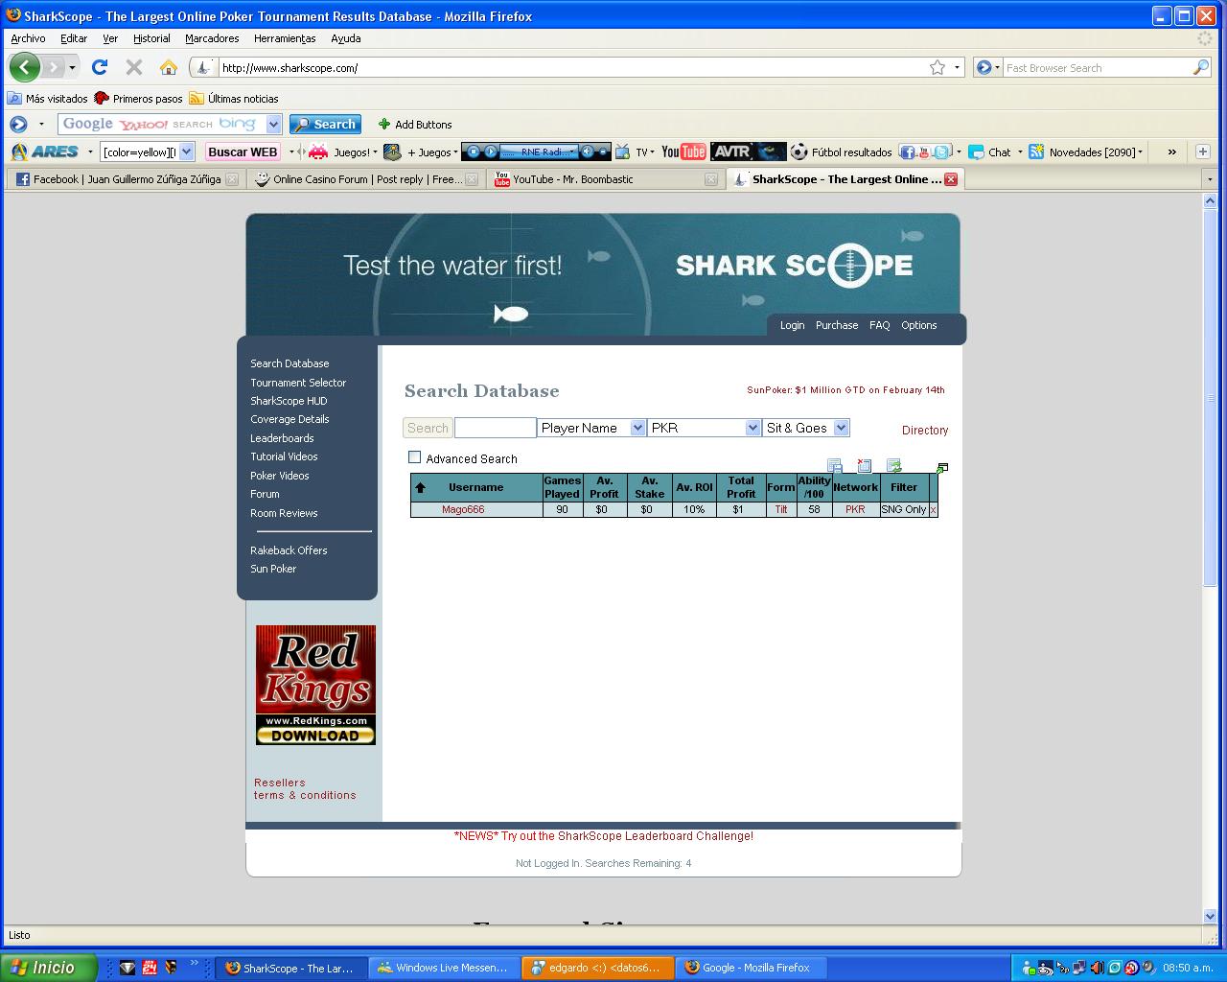Click the Más visitados bookmark
This screenshot has height=982, width=1227.
[47, 98]
